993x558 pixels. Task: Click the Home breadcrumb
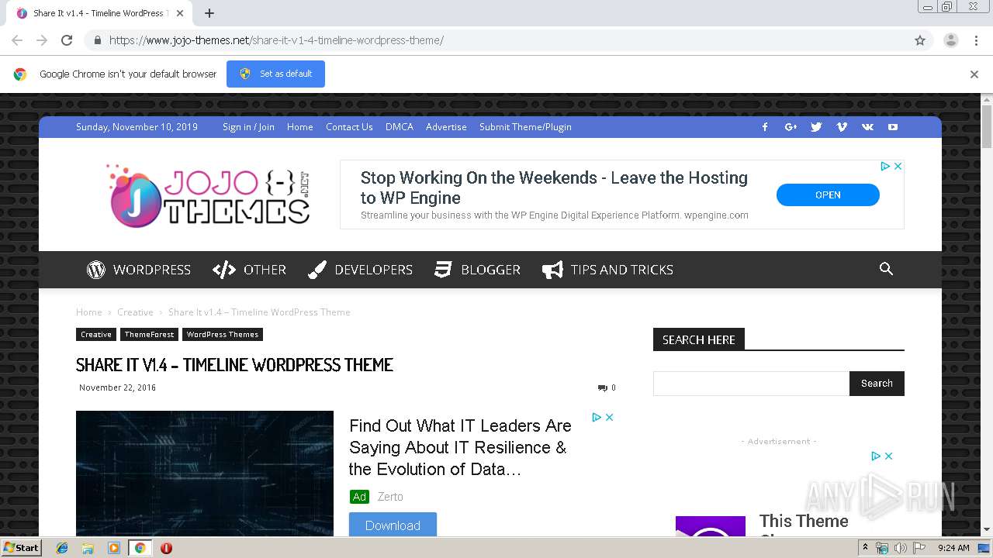tap(88, 312)
